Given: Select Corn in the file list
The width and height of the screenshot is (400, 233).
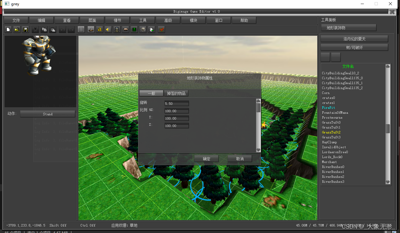Looking at the screenshot, I should click(326, 93).
